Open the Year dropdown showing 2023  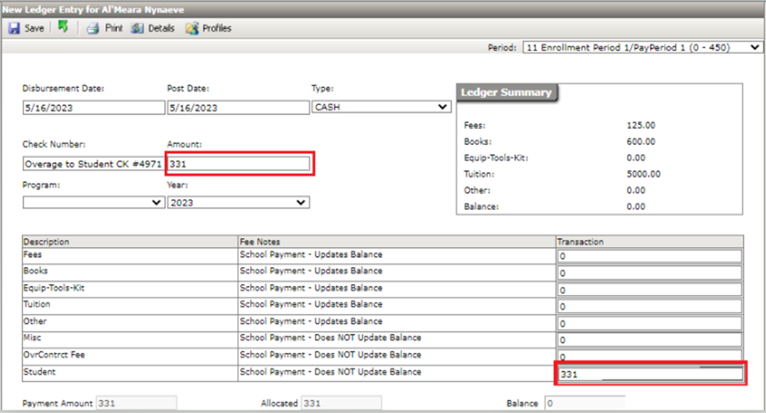(238, 202)
